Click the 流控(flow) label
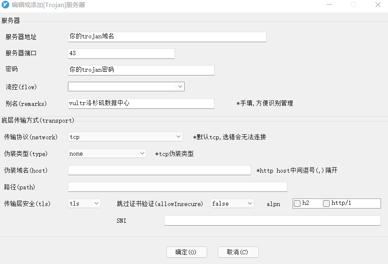388x264 pixels. pos(21,87)
